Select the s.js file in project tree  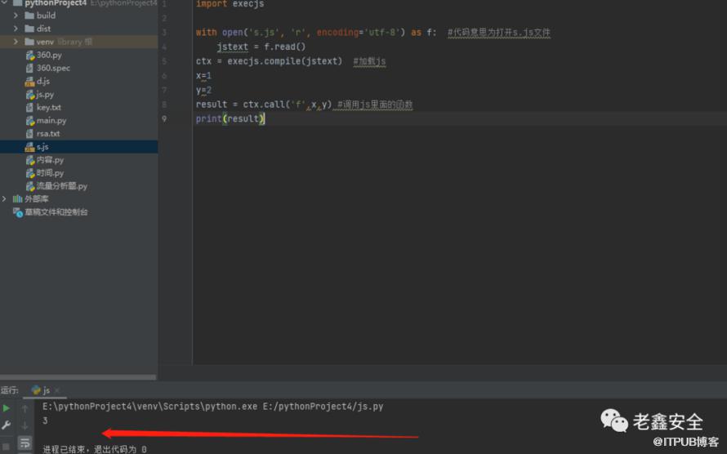(42, 147)
